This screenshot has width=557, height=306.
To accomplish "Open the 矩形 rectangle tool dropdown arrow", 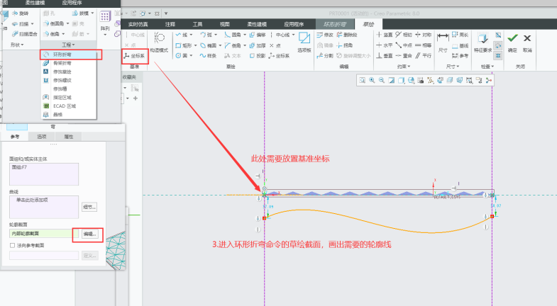I will (x=196, y=45).
